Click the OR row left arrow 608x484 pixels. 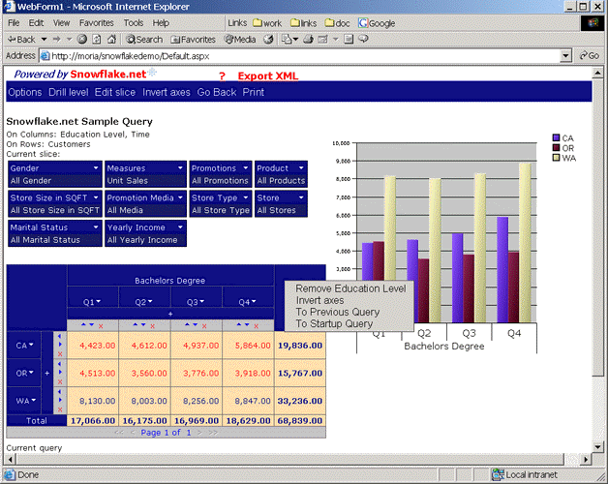pos(60,364)
